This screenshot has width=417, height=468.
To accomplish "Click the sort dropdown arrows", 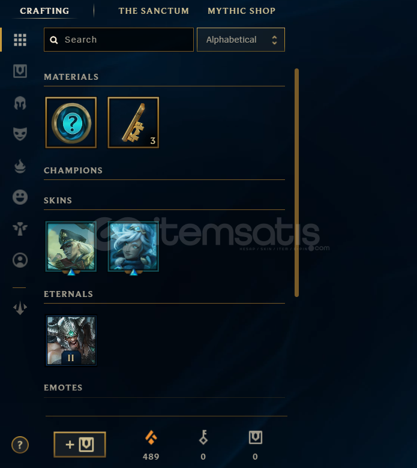I will 274,40.
